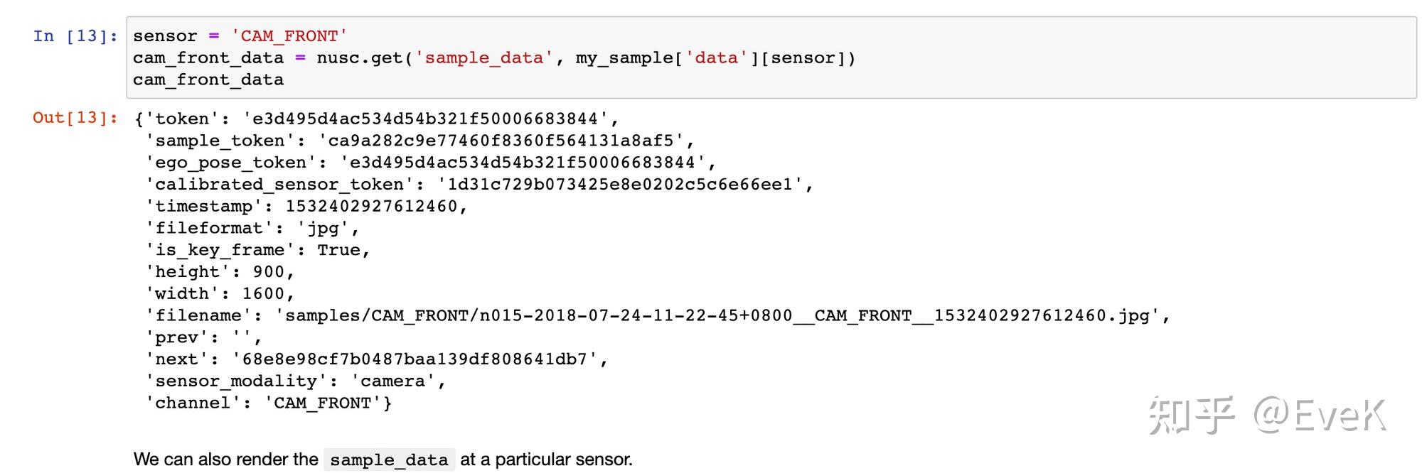Click the width value 1600
The width and height of the screenshot is (1422, 473).
263,294
